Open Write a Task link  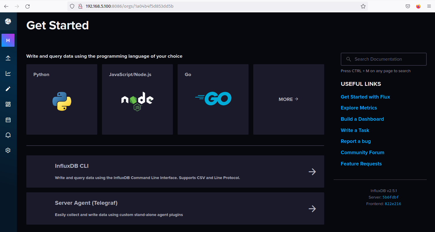pos(355,130)
